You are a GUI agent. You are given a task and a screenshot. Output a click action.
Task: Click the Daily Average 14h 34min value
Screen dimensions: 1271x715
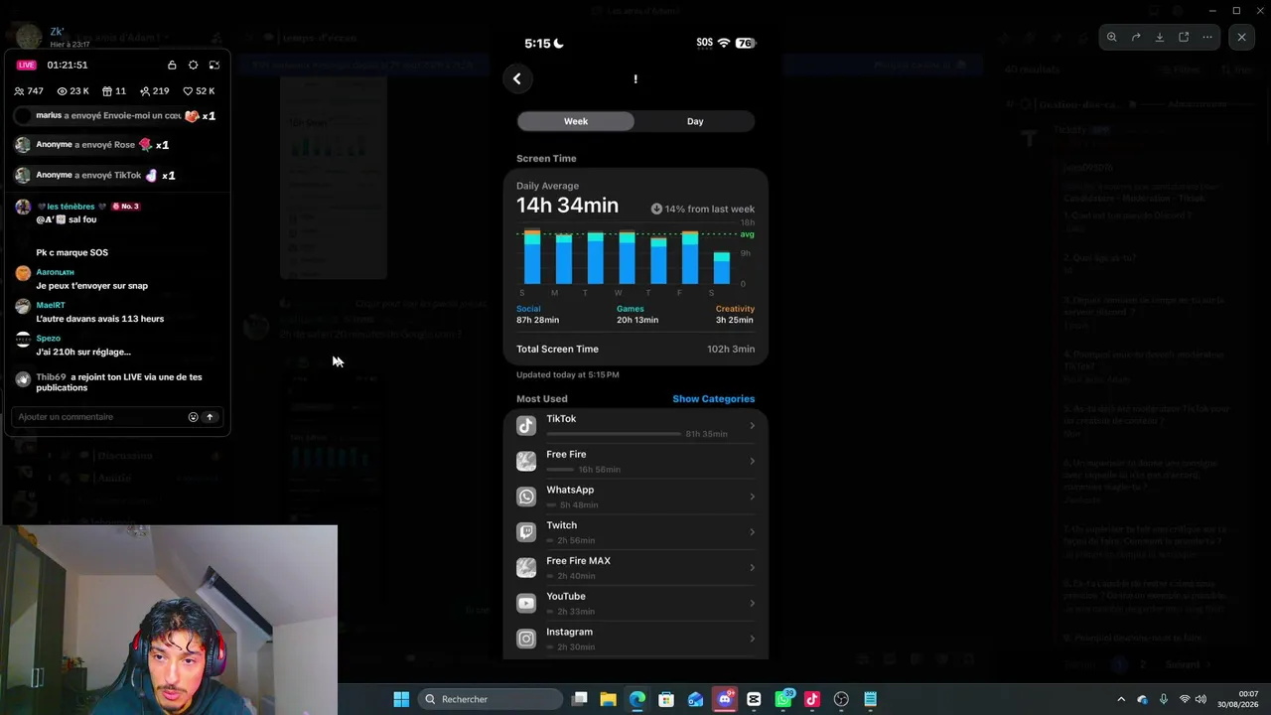click(567, 206)
